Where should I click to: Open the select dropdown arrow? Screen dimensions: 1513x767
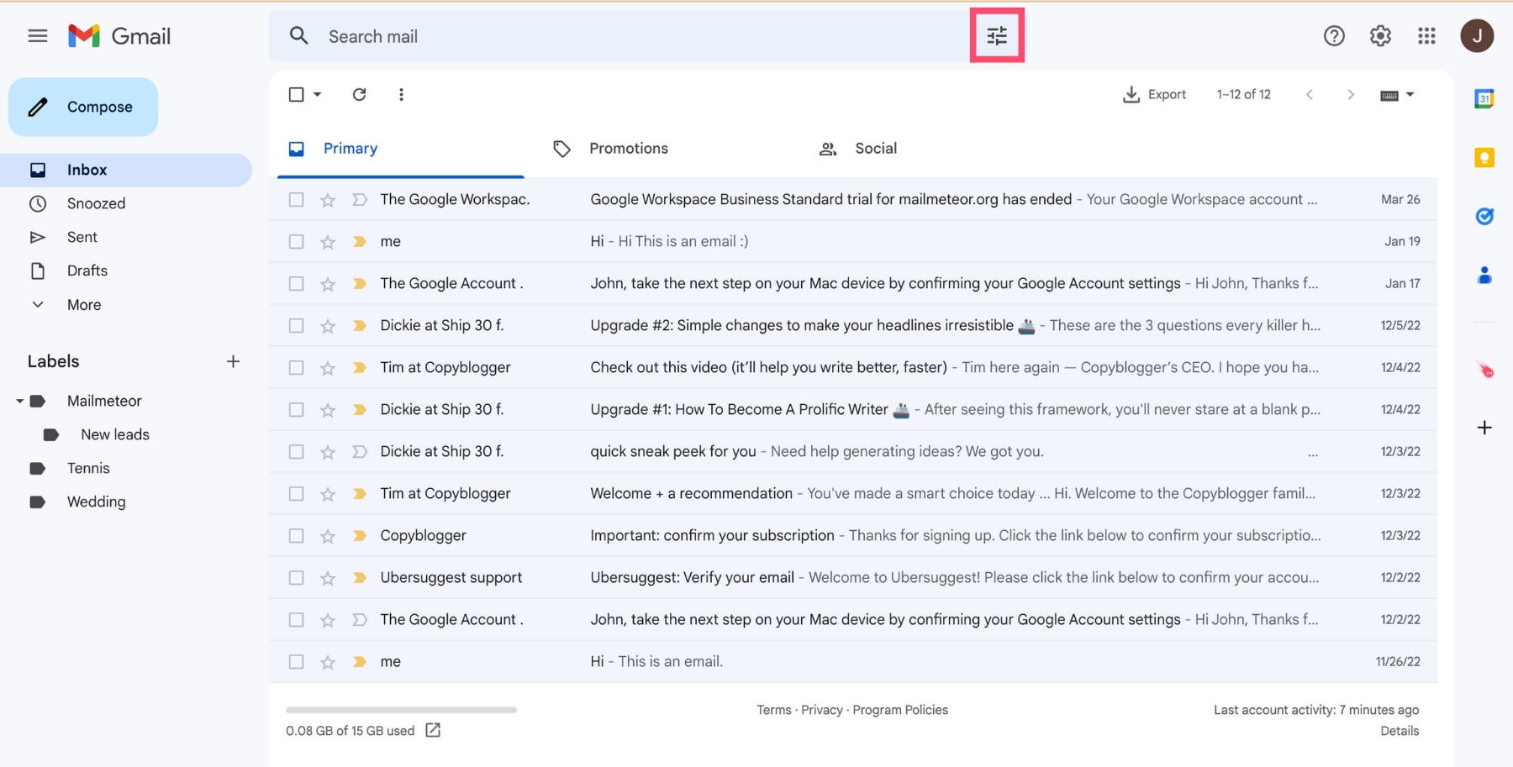pos(317,94)
